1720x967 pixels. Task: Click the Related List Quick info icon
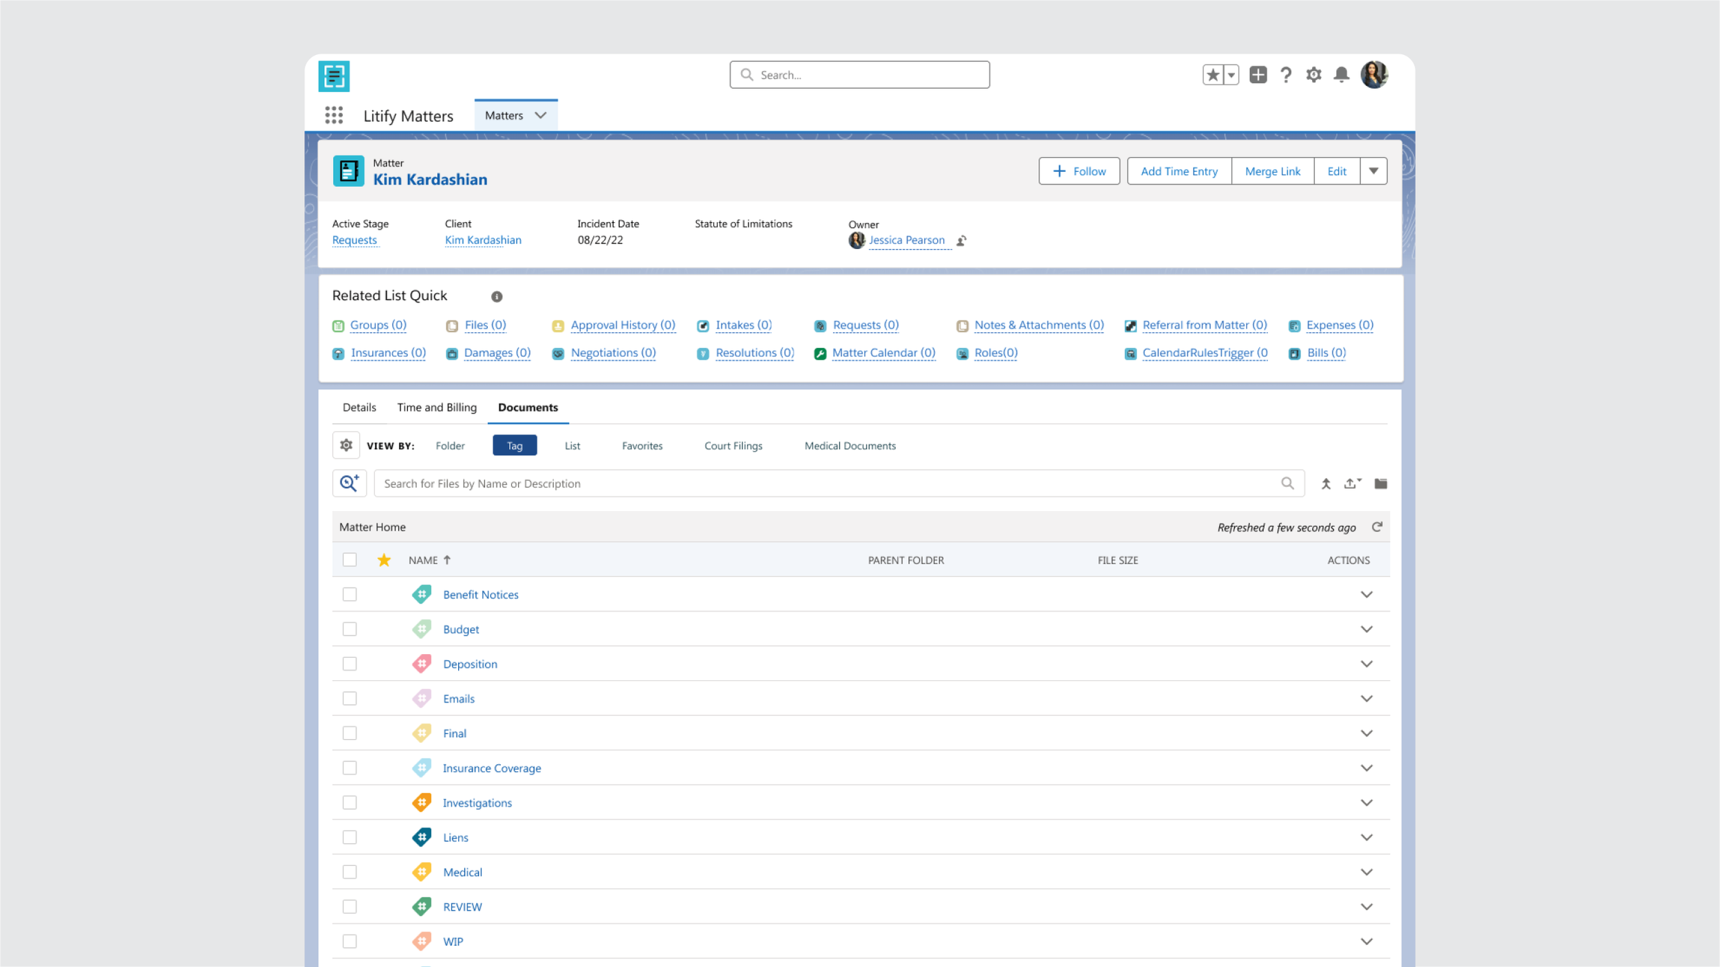497,296
